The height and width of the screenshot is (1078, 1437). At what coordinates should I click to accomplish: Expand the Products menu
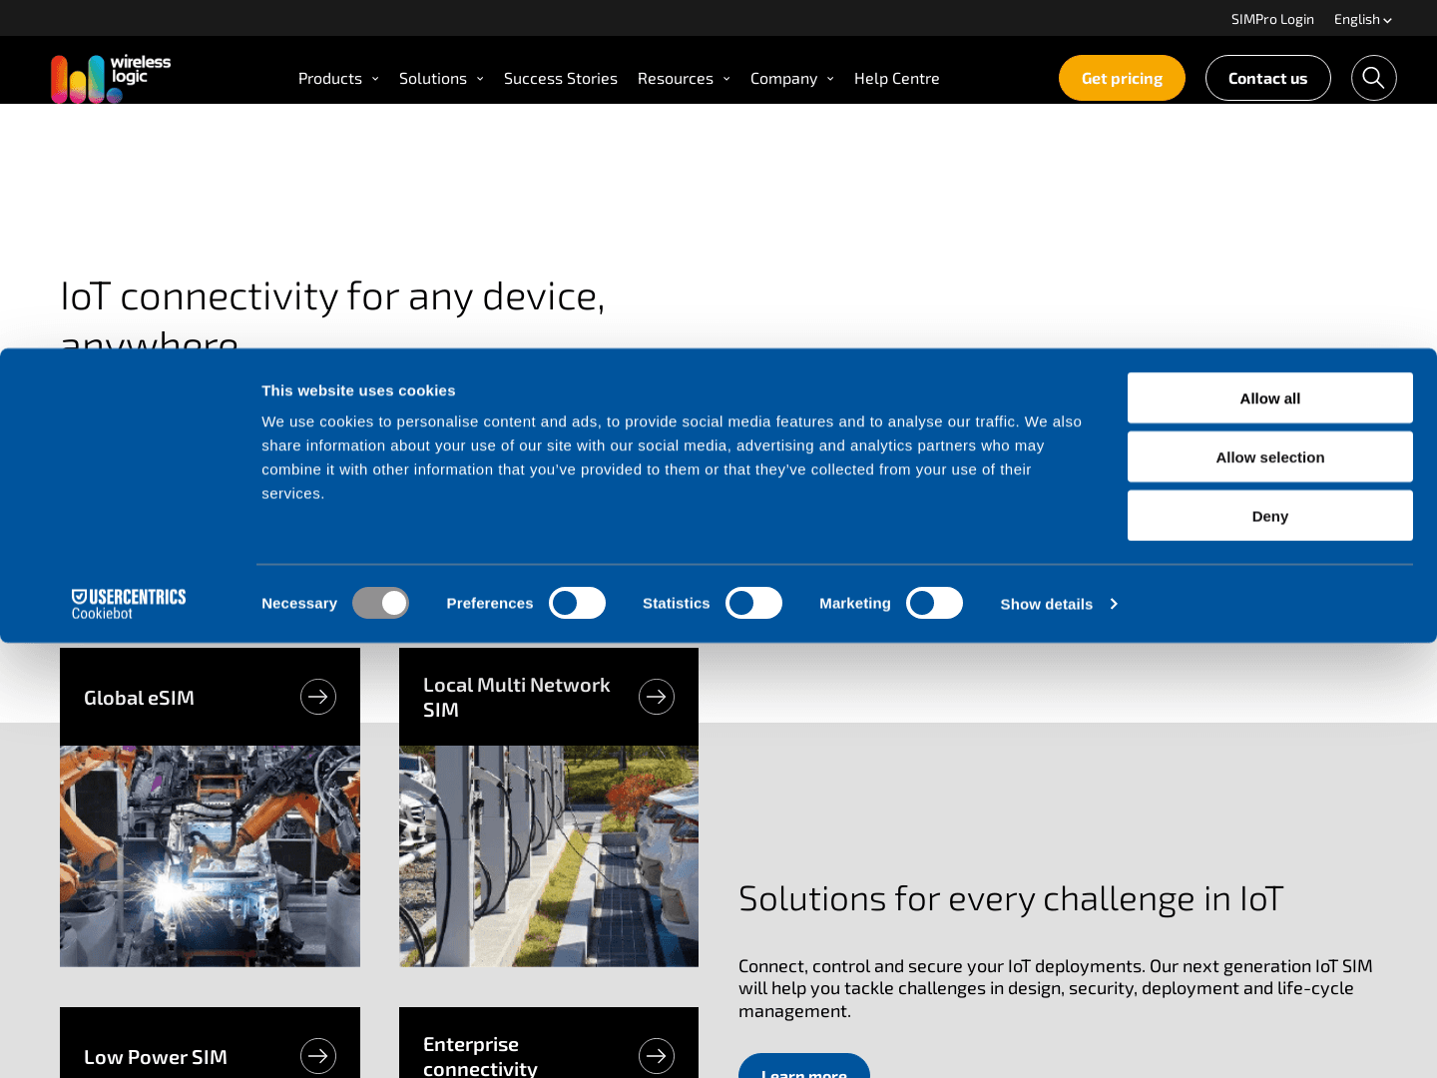338,78
